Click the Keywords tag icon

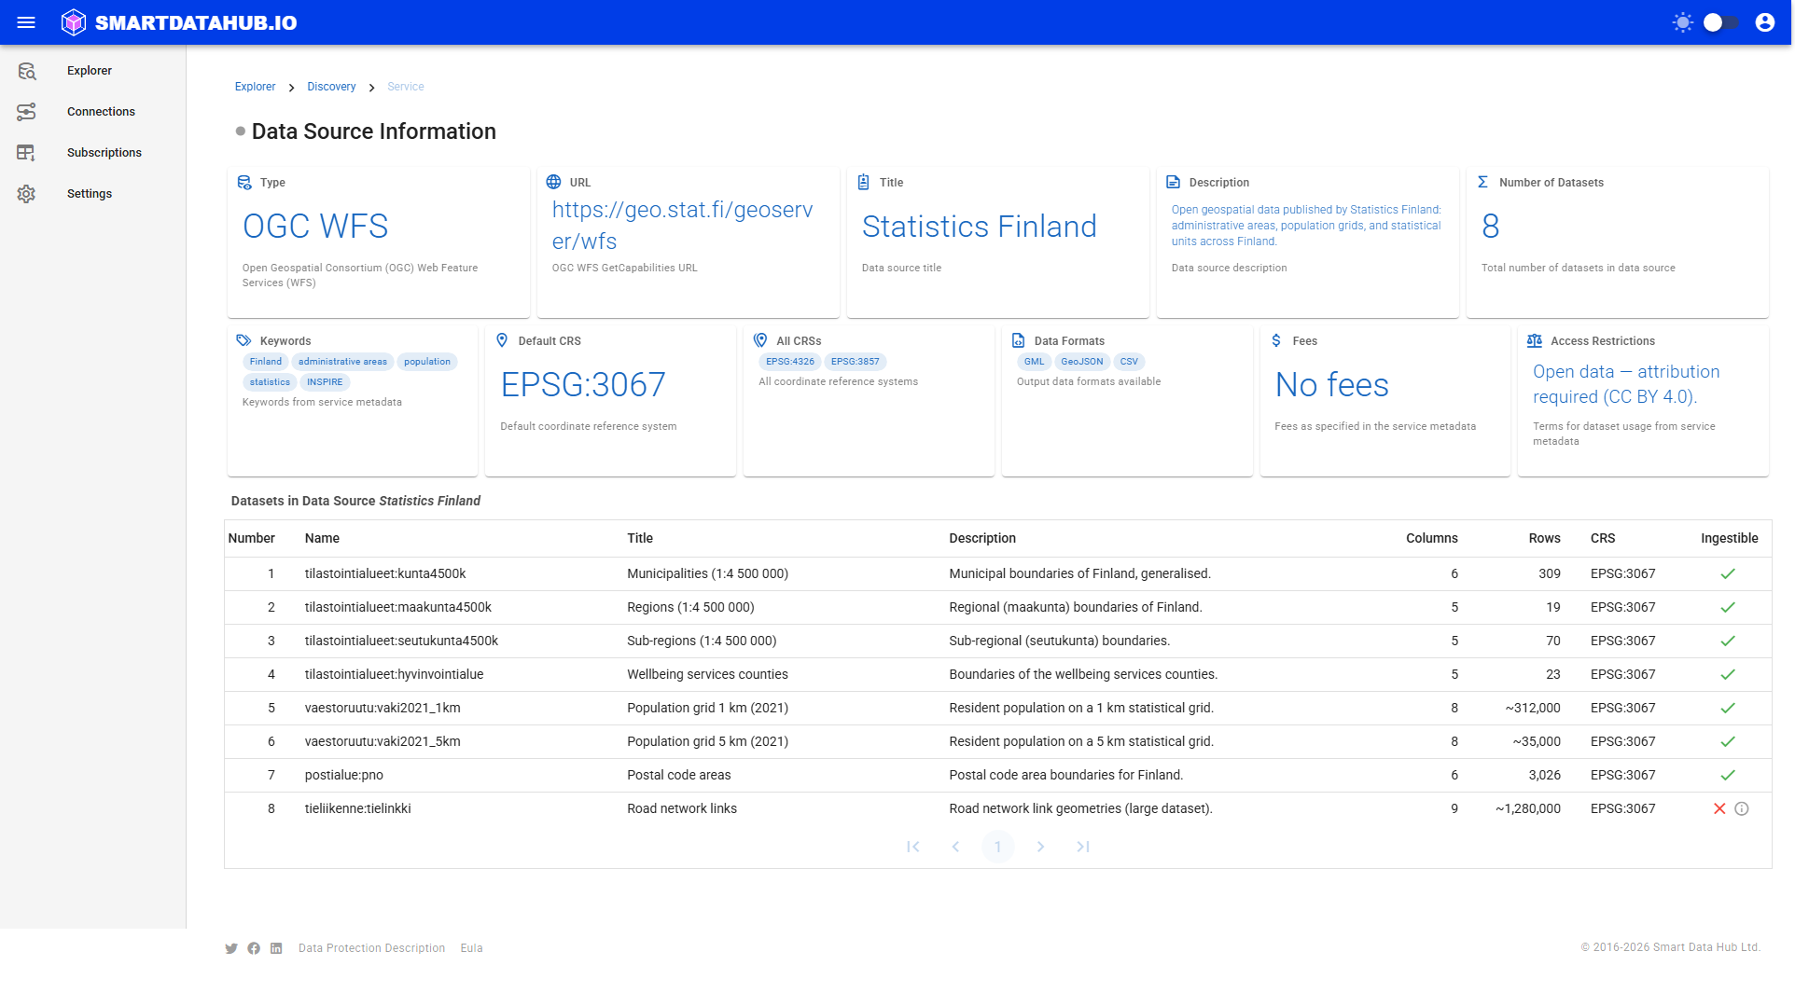pos(244,340)
